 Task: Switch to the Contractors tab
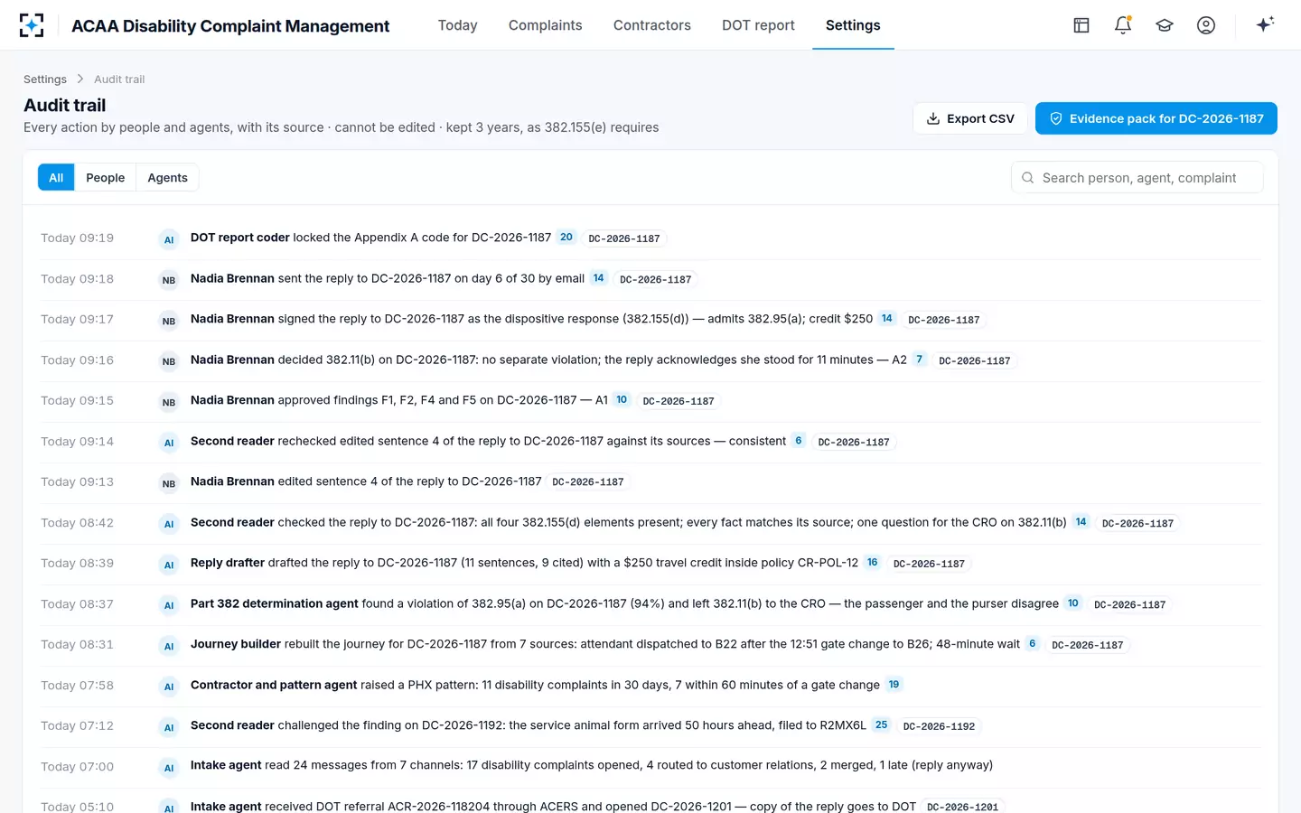(x=652, y=25)
